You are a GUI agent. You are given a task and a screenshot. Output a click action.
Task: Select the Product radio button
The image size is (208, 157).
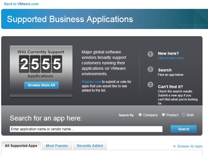[163, 115]
